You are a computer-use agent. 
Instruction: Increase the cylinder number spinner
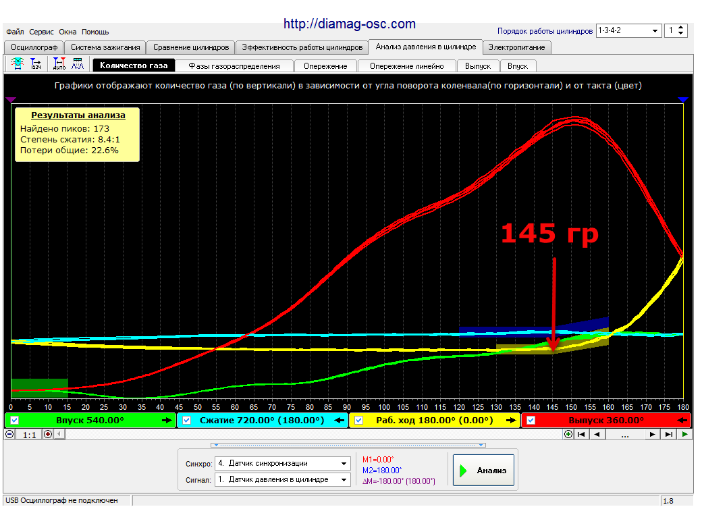point(681,28)
